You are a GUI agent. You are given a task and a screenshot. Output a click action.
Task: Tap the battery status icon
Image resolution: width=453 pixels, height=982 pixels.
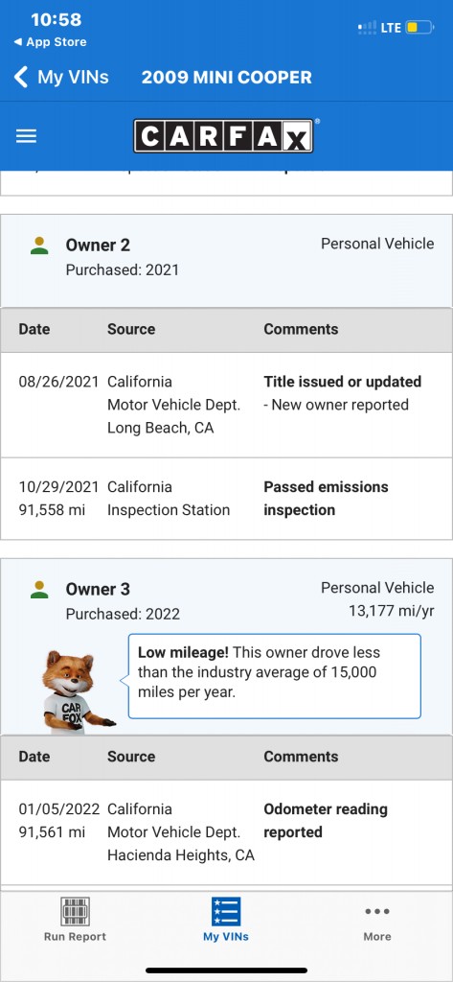(419, 28)
